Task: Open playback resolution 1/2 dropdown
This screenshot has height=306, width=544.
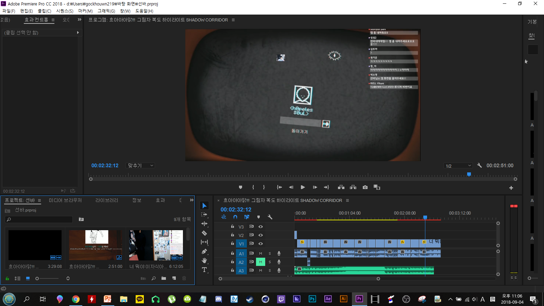Action: 458,166
